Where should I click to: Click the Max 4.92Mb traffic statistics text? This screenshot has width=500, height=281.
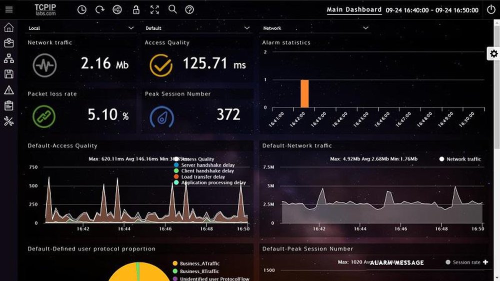(373, 159)
